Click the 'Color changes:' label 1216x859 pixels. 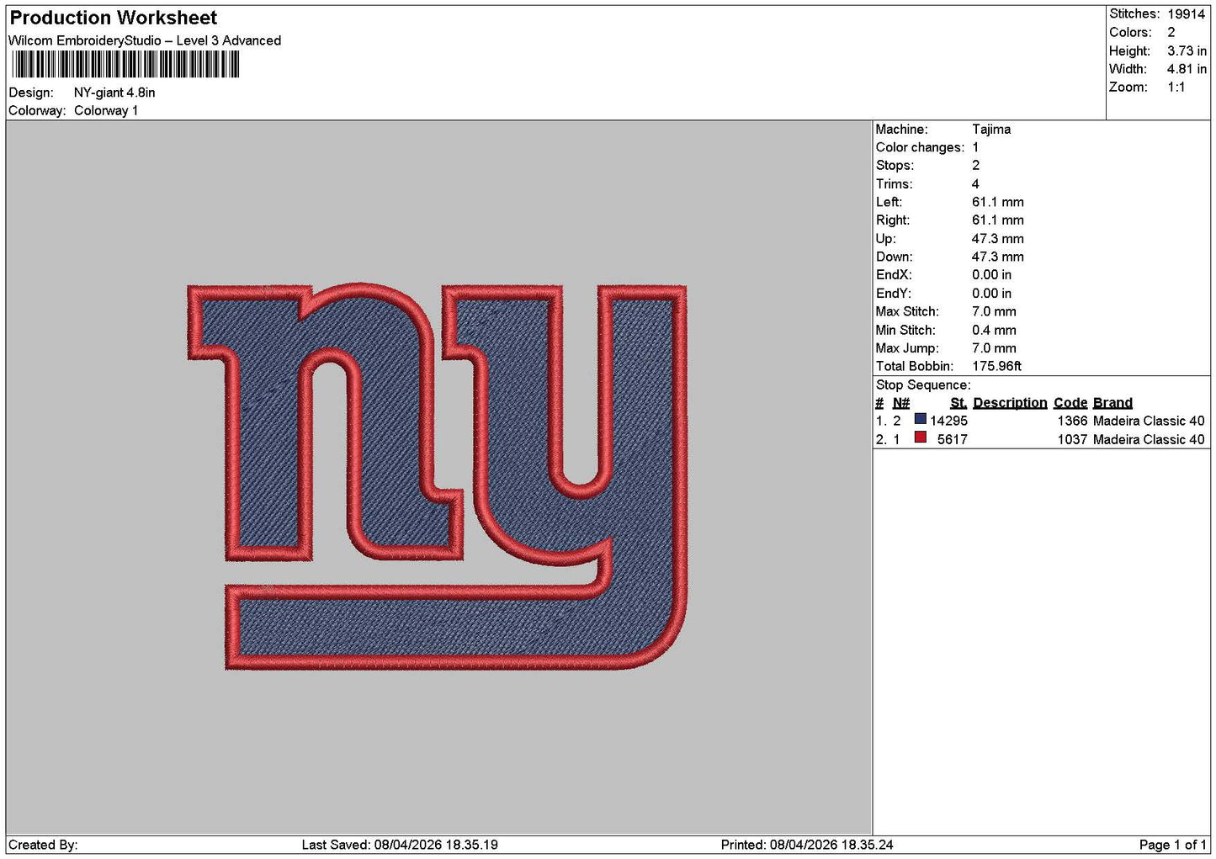point(920,147)
